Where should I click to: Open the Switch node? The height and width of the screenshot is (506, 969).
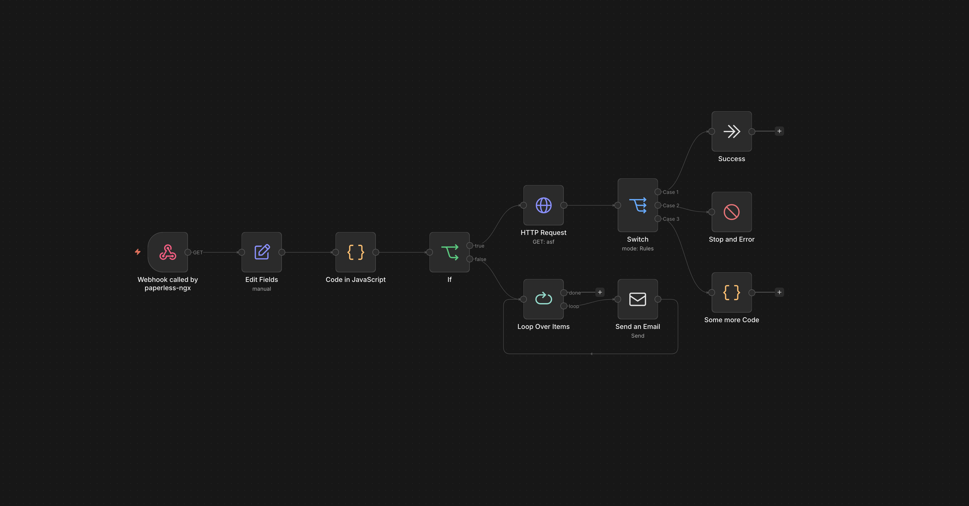tap(638, 205)
